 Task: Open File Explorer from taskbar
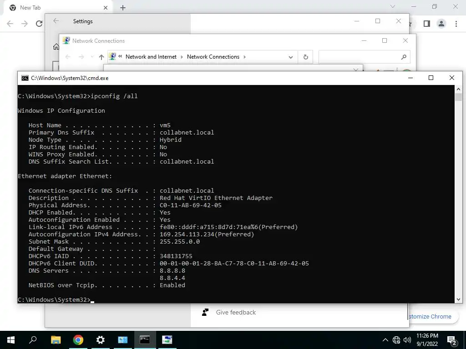56,340
